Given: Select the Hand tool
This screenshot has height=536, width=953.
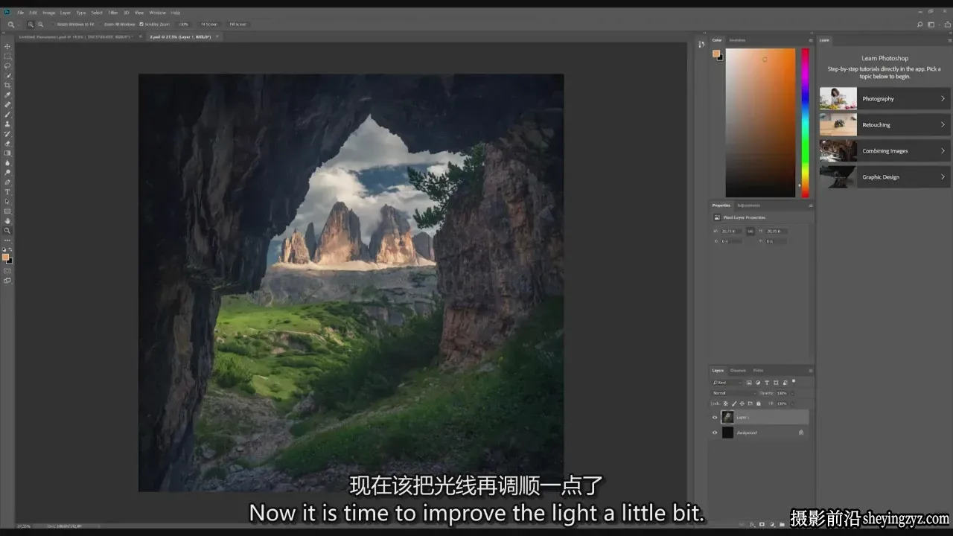Looking at the screenshot, I should click(x=7, y=220).
